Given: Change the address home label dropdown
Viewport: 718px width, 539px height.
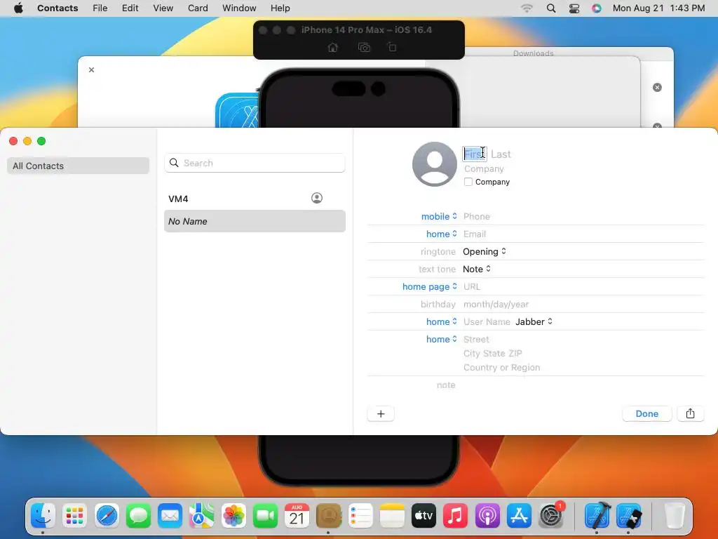Looking at the screenshot, I should tap(442, 339).
